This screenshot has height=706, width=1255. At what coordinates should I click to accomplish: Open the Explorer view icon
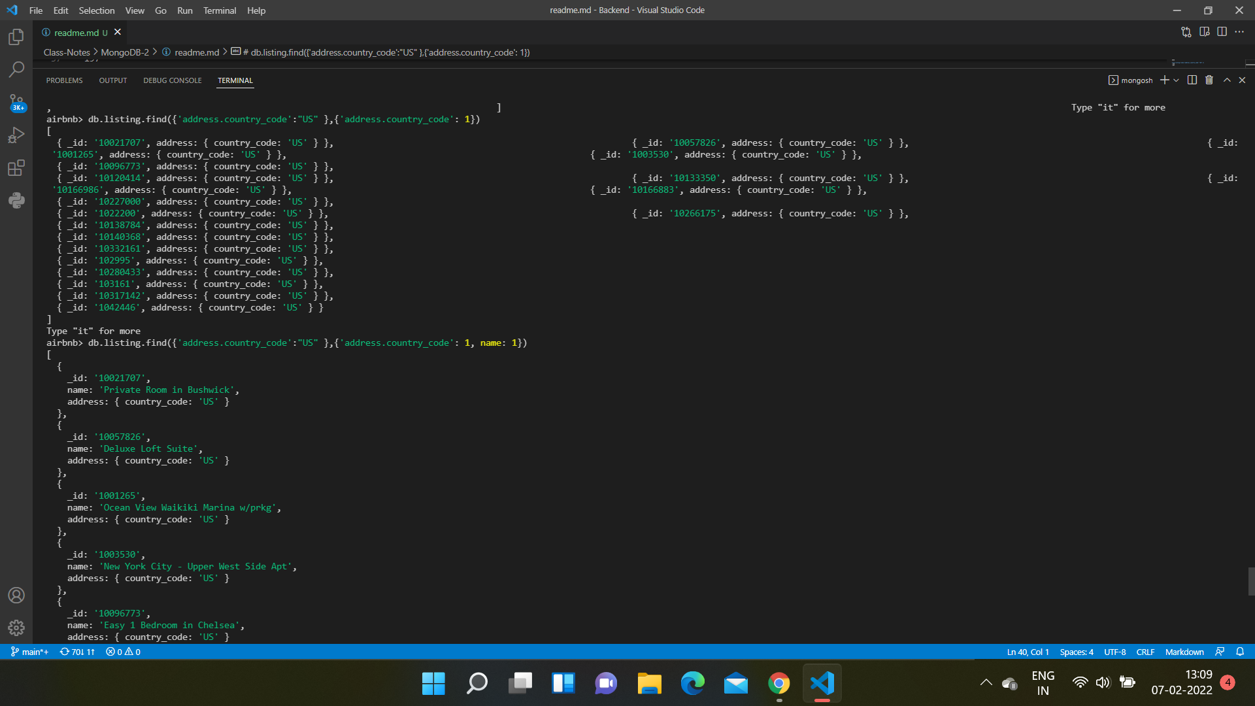(16, 37)
